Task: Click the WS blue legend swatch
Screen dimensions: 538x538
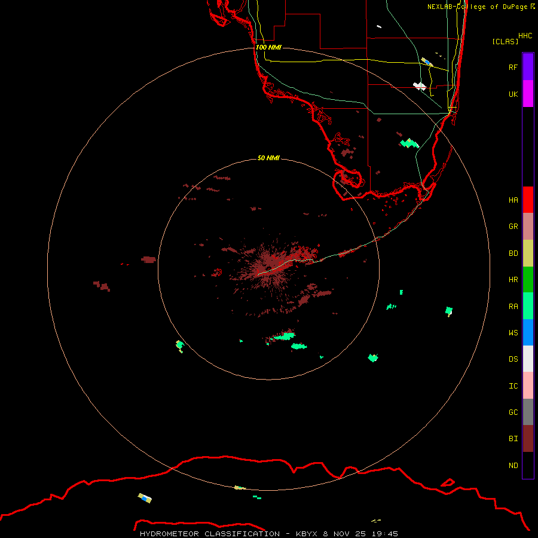Action: [528, 332]
